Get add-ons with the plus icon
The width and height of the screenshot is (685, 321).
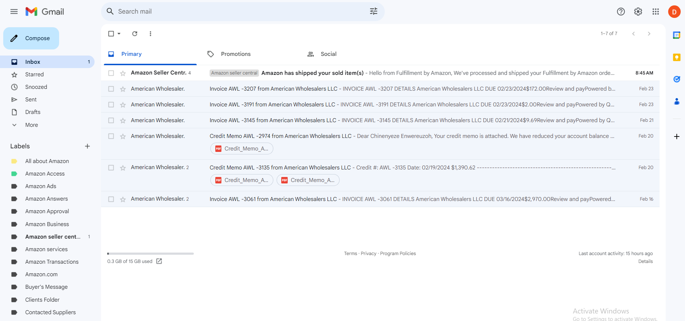(x=677, y=136)
